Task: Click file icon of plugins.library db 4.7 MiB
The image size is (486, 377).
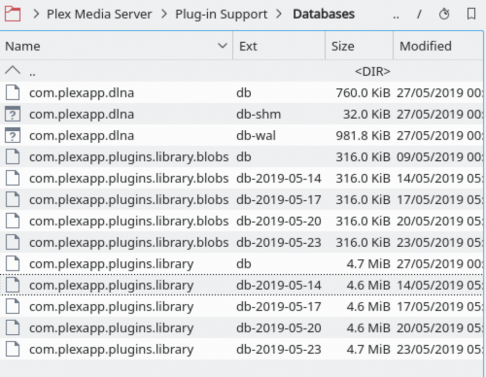Action: click(x=13, y=264)
